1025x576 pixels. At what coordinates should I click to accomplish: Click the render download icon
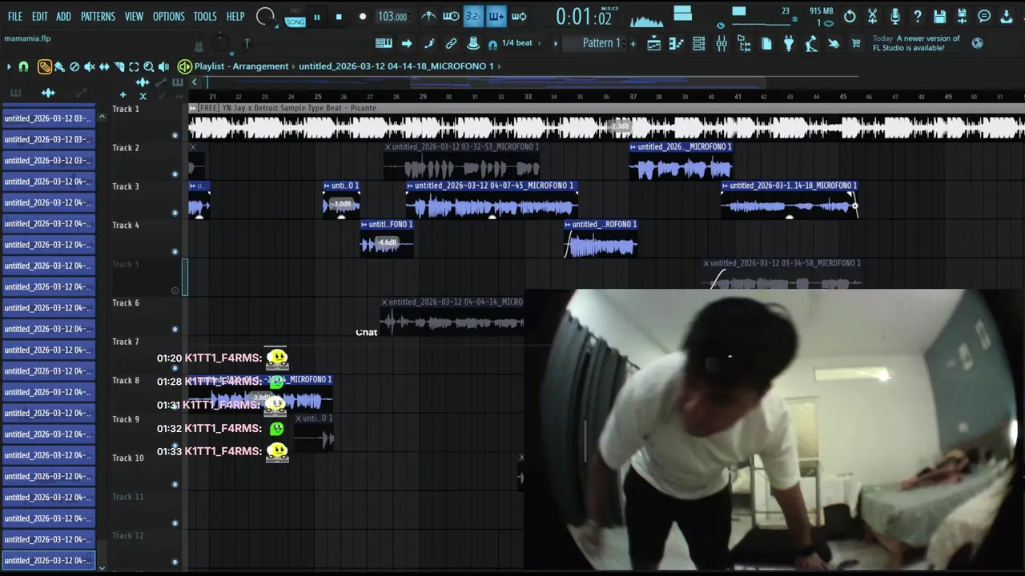click(1006, 17)
